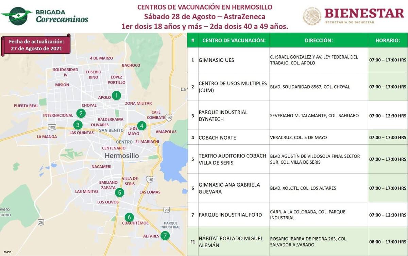
Task: Click highway 26 shield on map
Action: coord(41,222)
